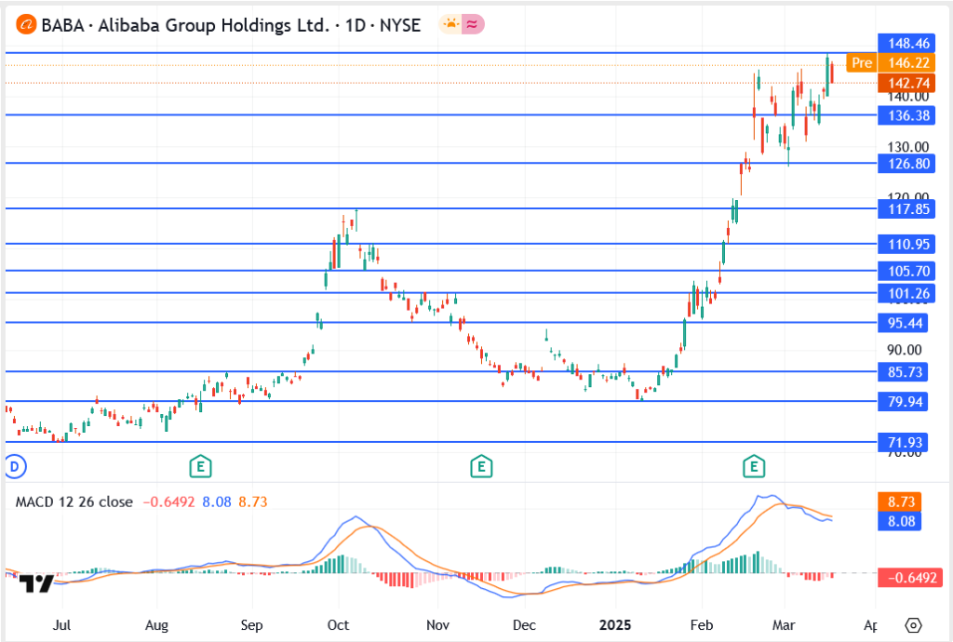Viewport: 953px width, 642px height.
Task: Click the pink wave icon in header
Action: click(x=472, y=25)
